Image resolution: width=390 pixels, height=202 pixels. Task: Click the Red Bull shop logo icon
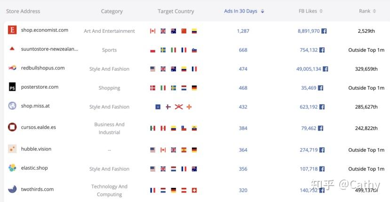[12, 68]
